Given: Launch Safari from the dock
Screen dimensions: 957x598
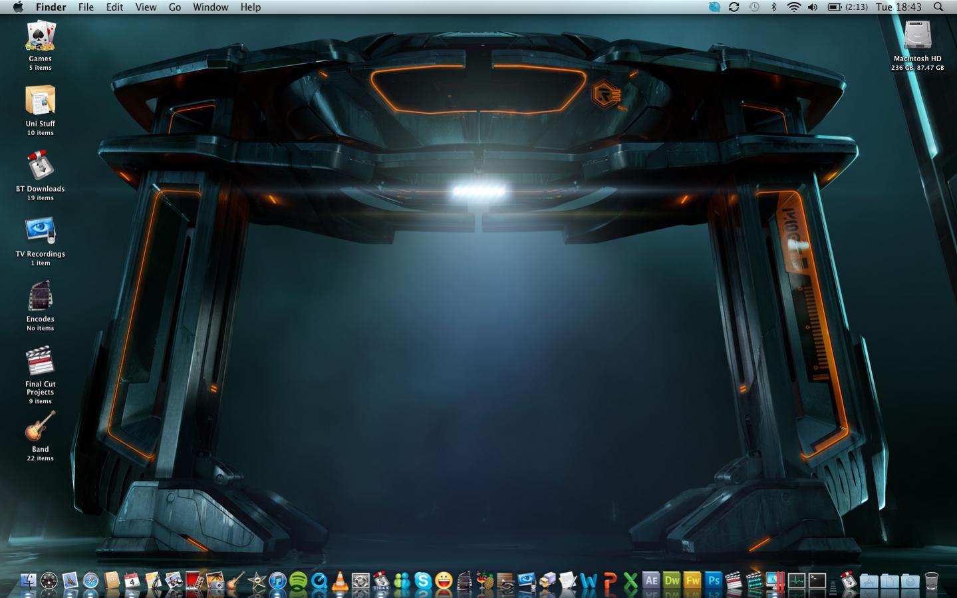Looking at the screenshot, I should click(x=90, y=581).
